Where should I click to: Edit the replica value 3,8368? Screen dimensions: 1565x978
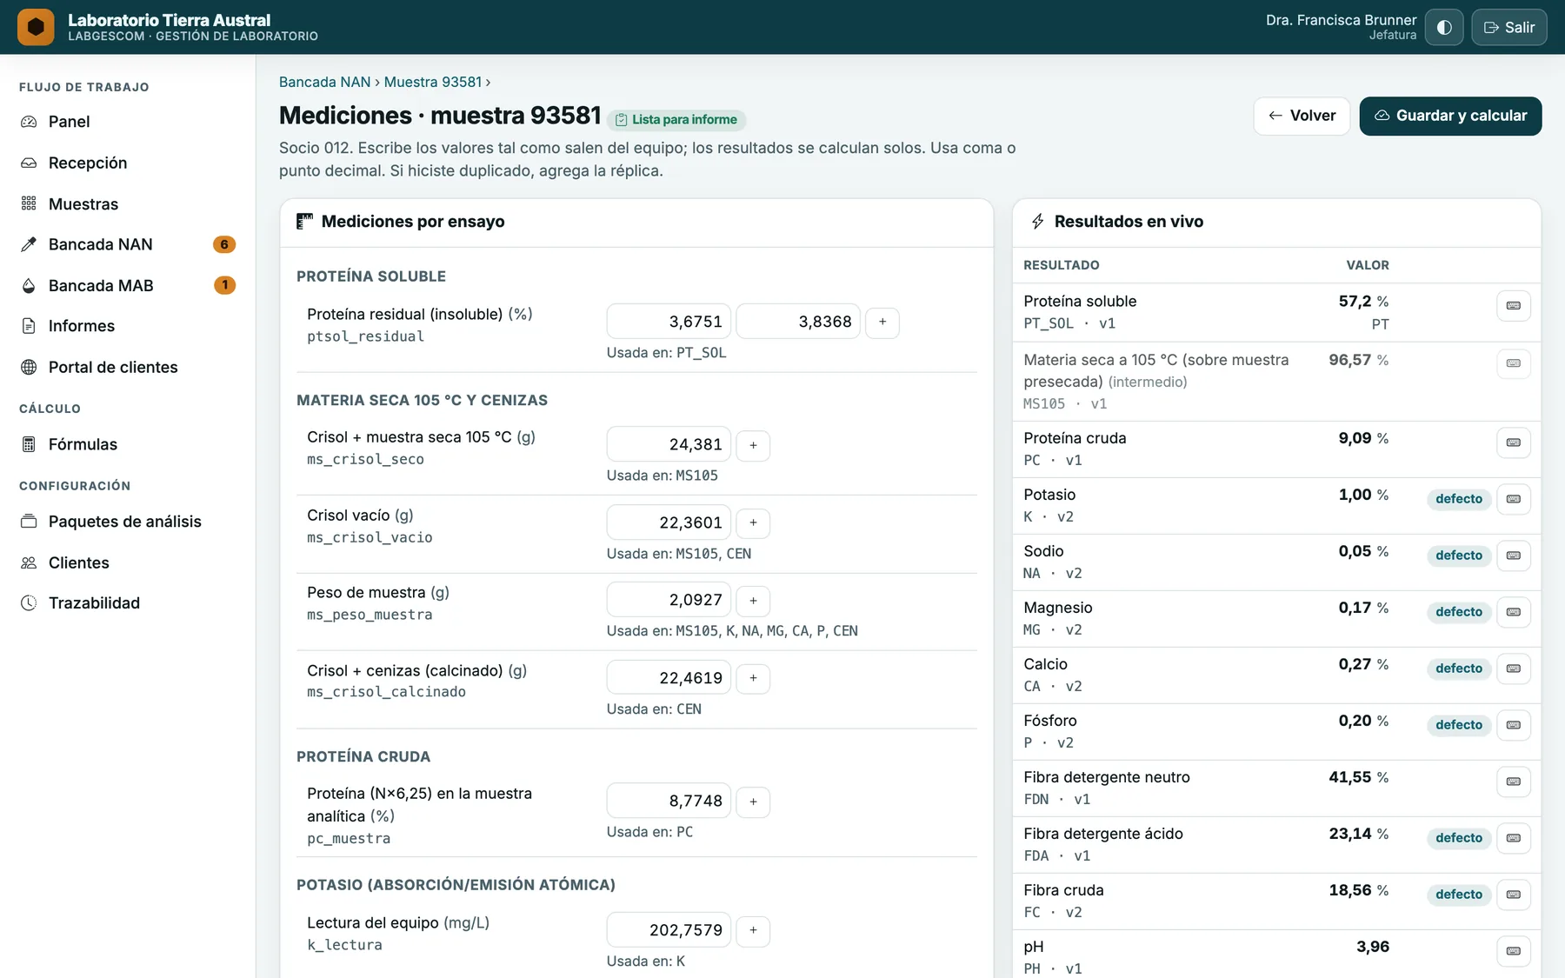(798, 322)
